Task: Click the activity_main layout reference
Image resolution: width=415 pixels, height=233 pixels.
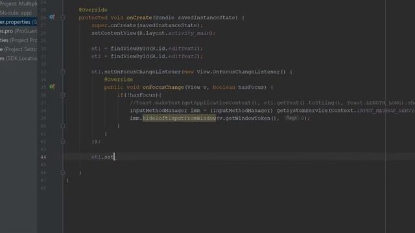Action: coord(189,33)
